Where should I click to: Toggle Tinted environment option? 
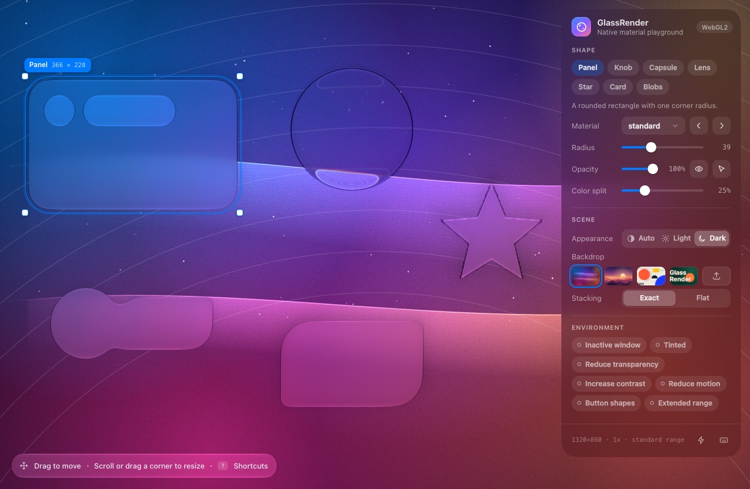coord(670,345)
